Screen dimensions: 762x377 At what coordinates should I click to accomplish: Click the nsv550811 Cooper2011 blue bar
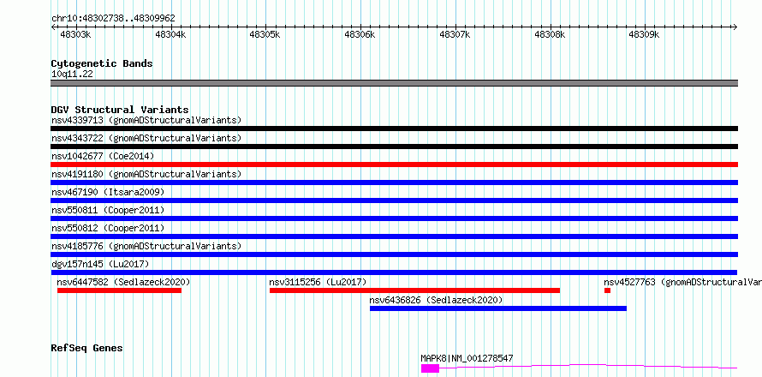click(394, 218)
